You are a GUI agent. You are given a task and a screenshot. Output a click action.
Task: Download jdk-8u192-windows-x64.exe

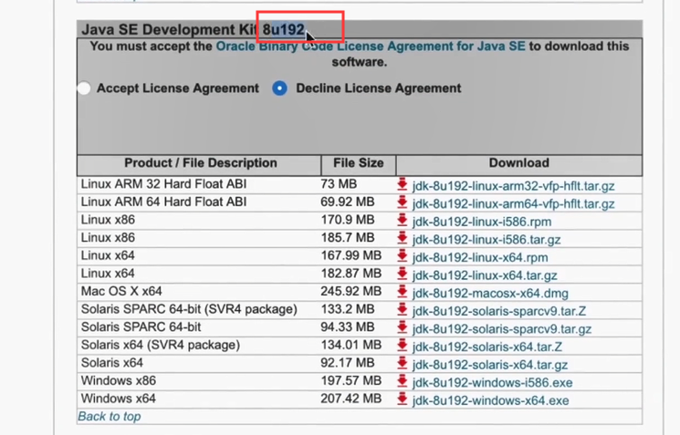490,400
